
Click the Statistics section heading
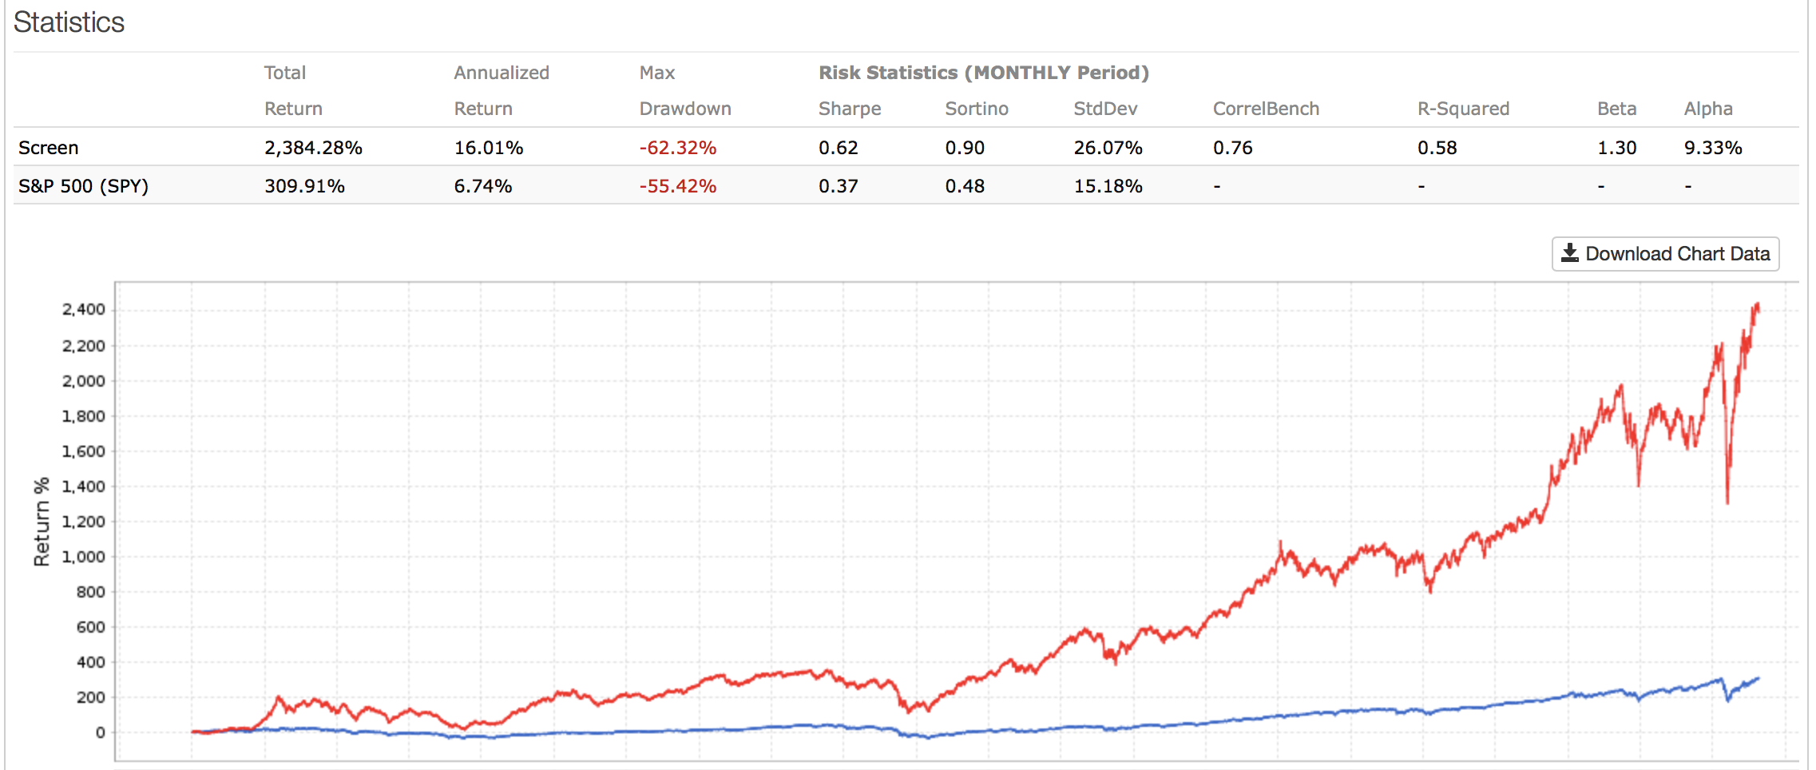(x=69, y=22)
